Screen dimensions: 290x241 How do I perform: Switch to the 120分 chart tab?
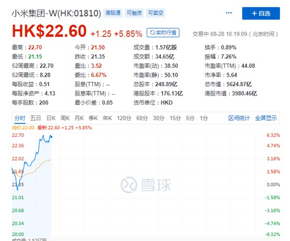coord(124,118)
